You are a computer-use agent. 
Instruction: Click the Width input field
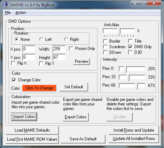click(59, 49)
